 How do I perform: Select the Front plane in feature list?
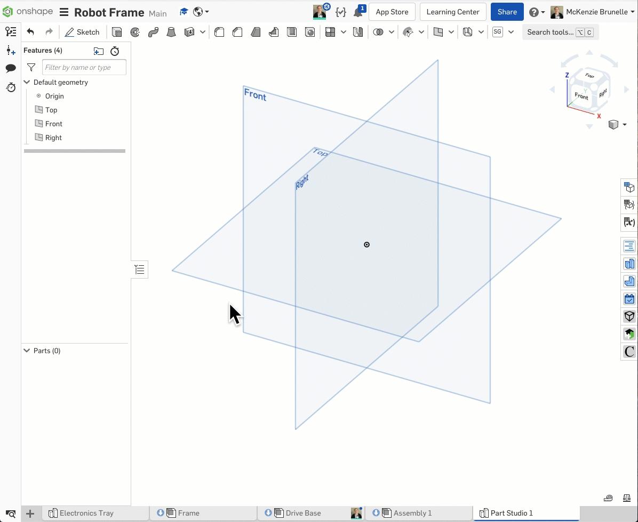point(54,124)
